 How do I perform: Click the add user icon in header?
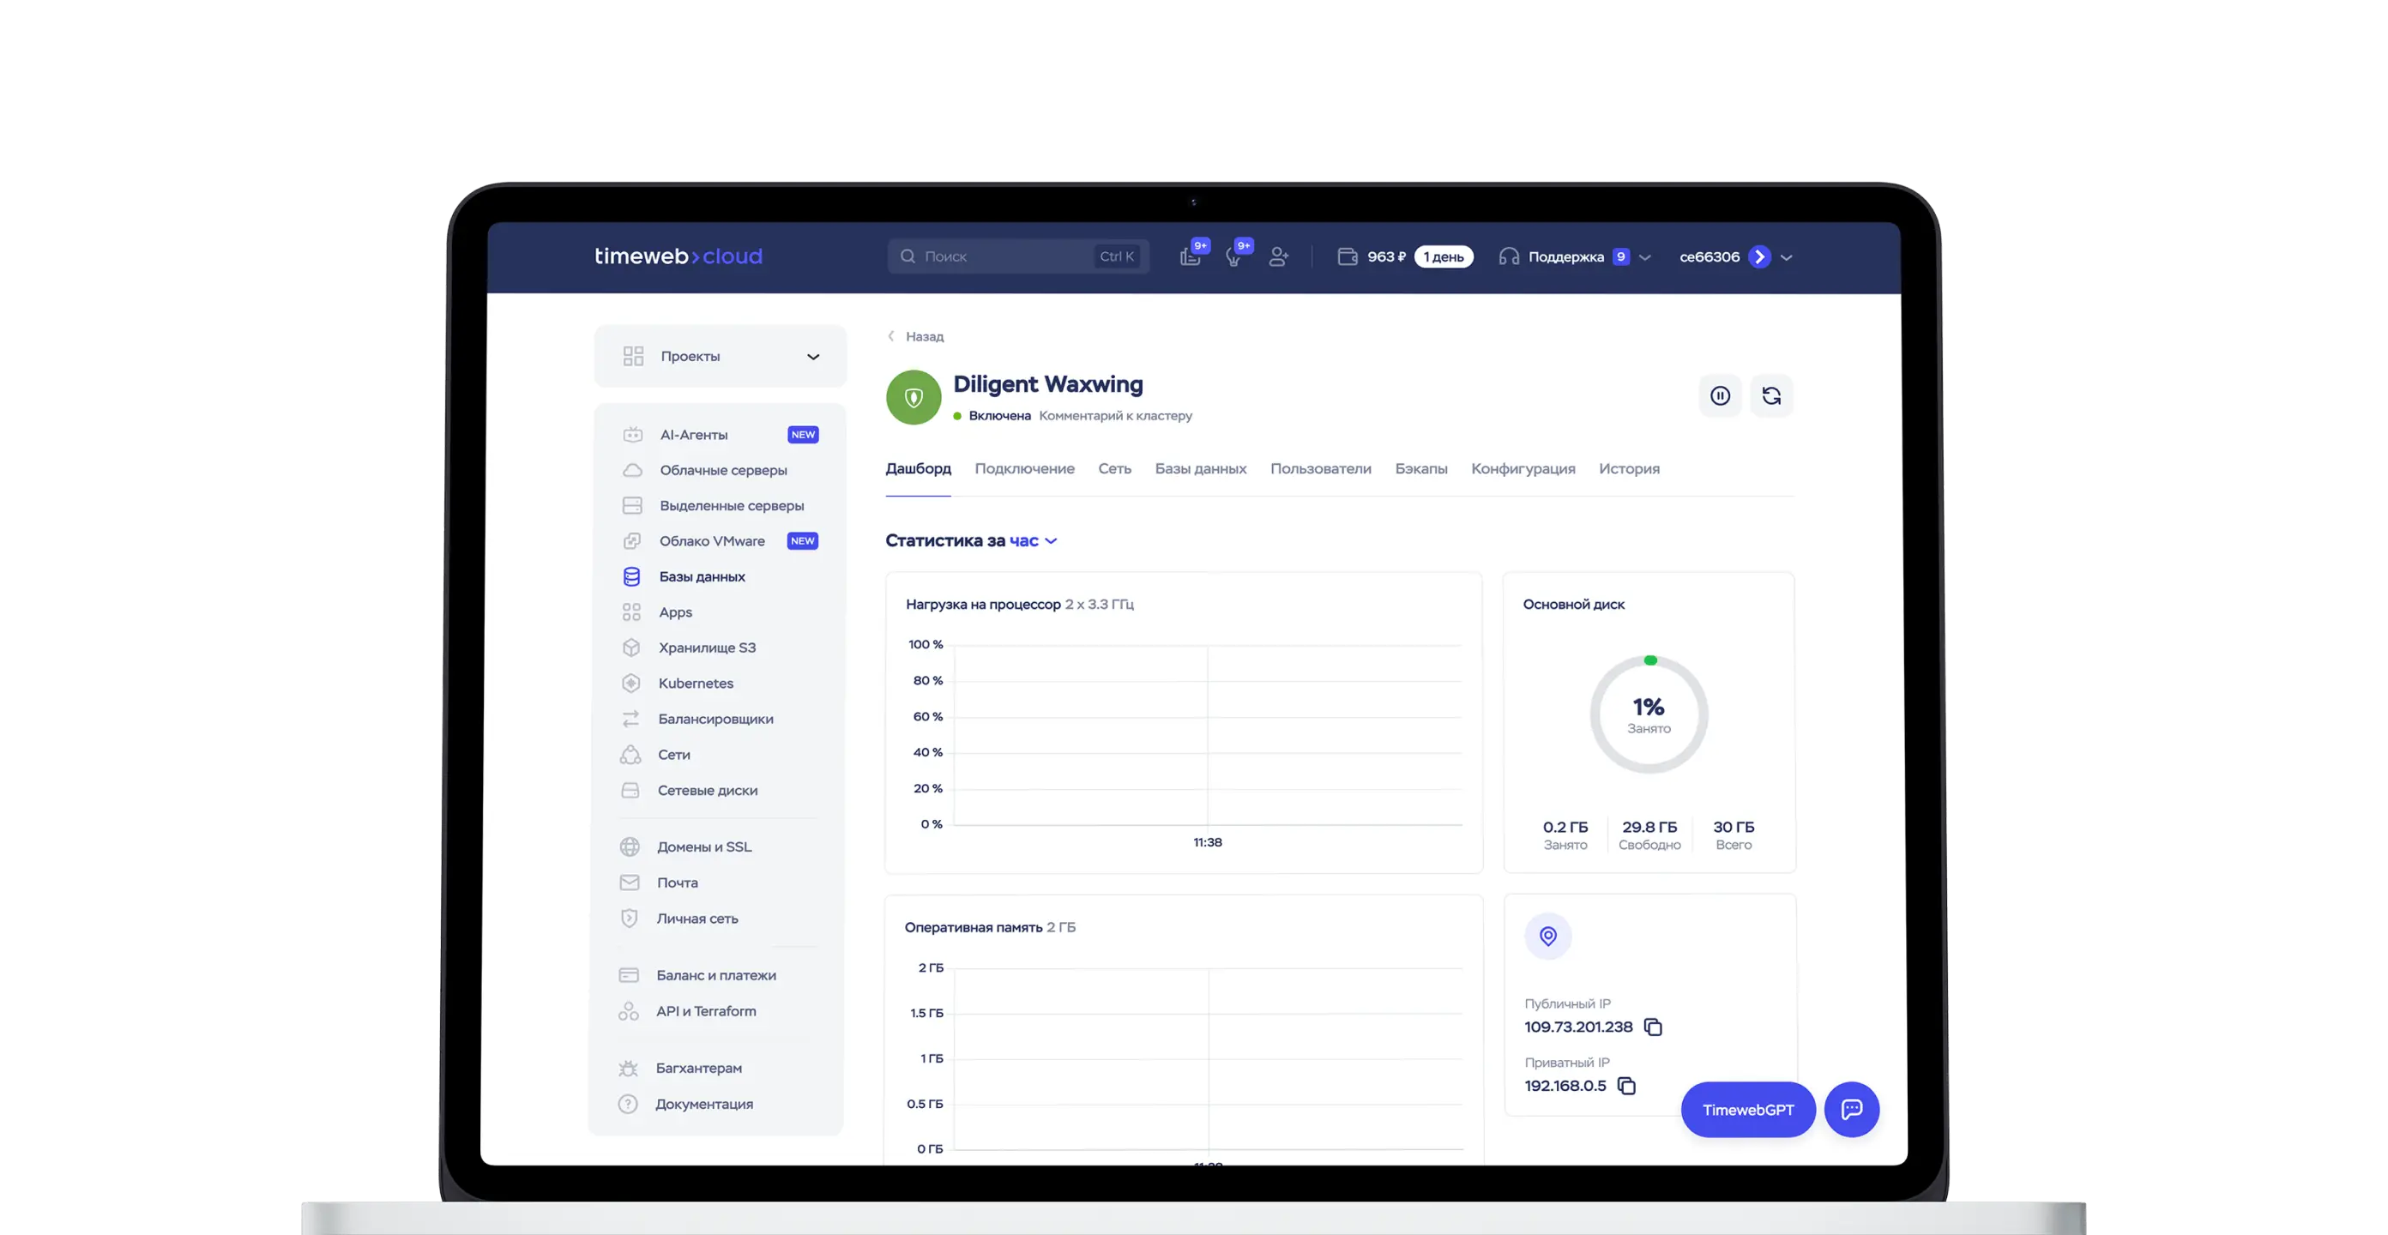tap(1278, 256)
